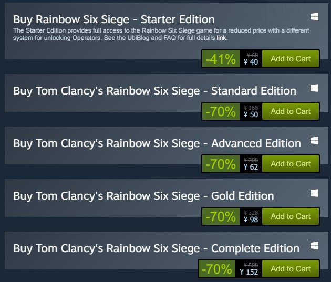The width and height of the screenshot is (331, 282).
Task: Click Windows icon beside Complete Edition title
Action: click(314, 245)
